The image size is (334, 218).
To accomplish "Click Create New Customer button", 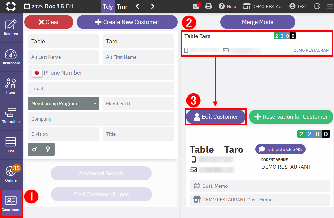I will point(127,22).
